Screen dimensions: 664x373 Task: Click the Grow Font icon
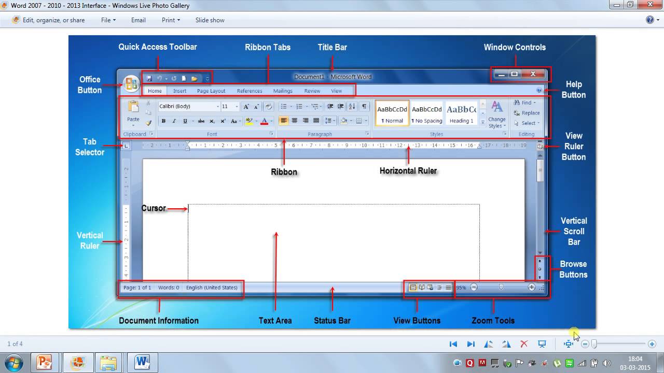coord(246,106)
